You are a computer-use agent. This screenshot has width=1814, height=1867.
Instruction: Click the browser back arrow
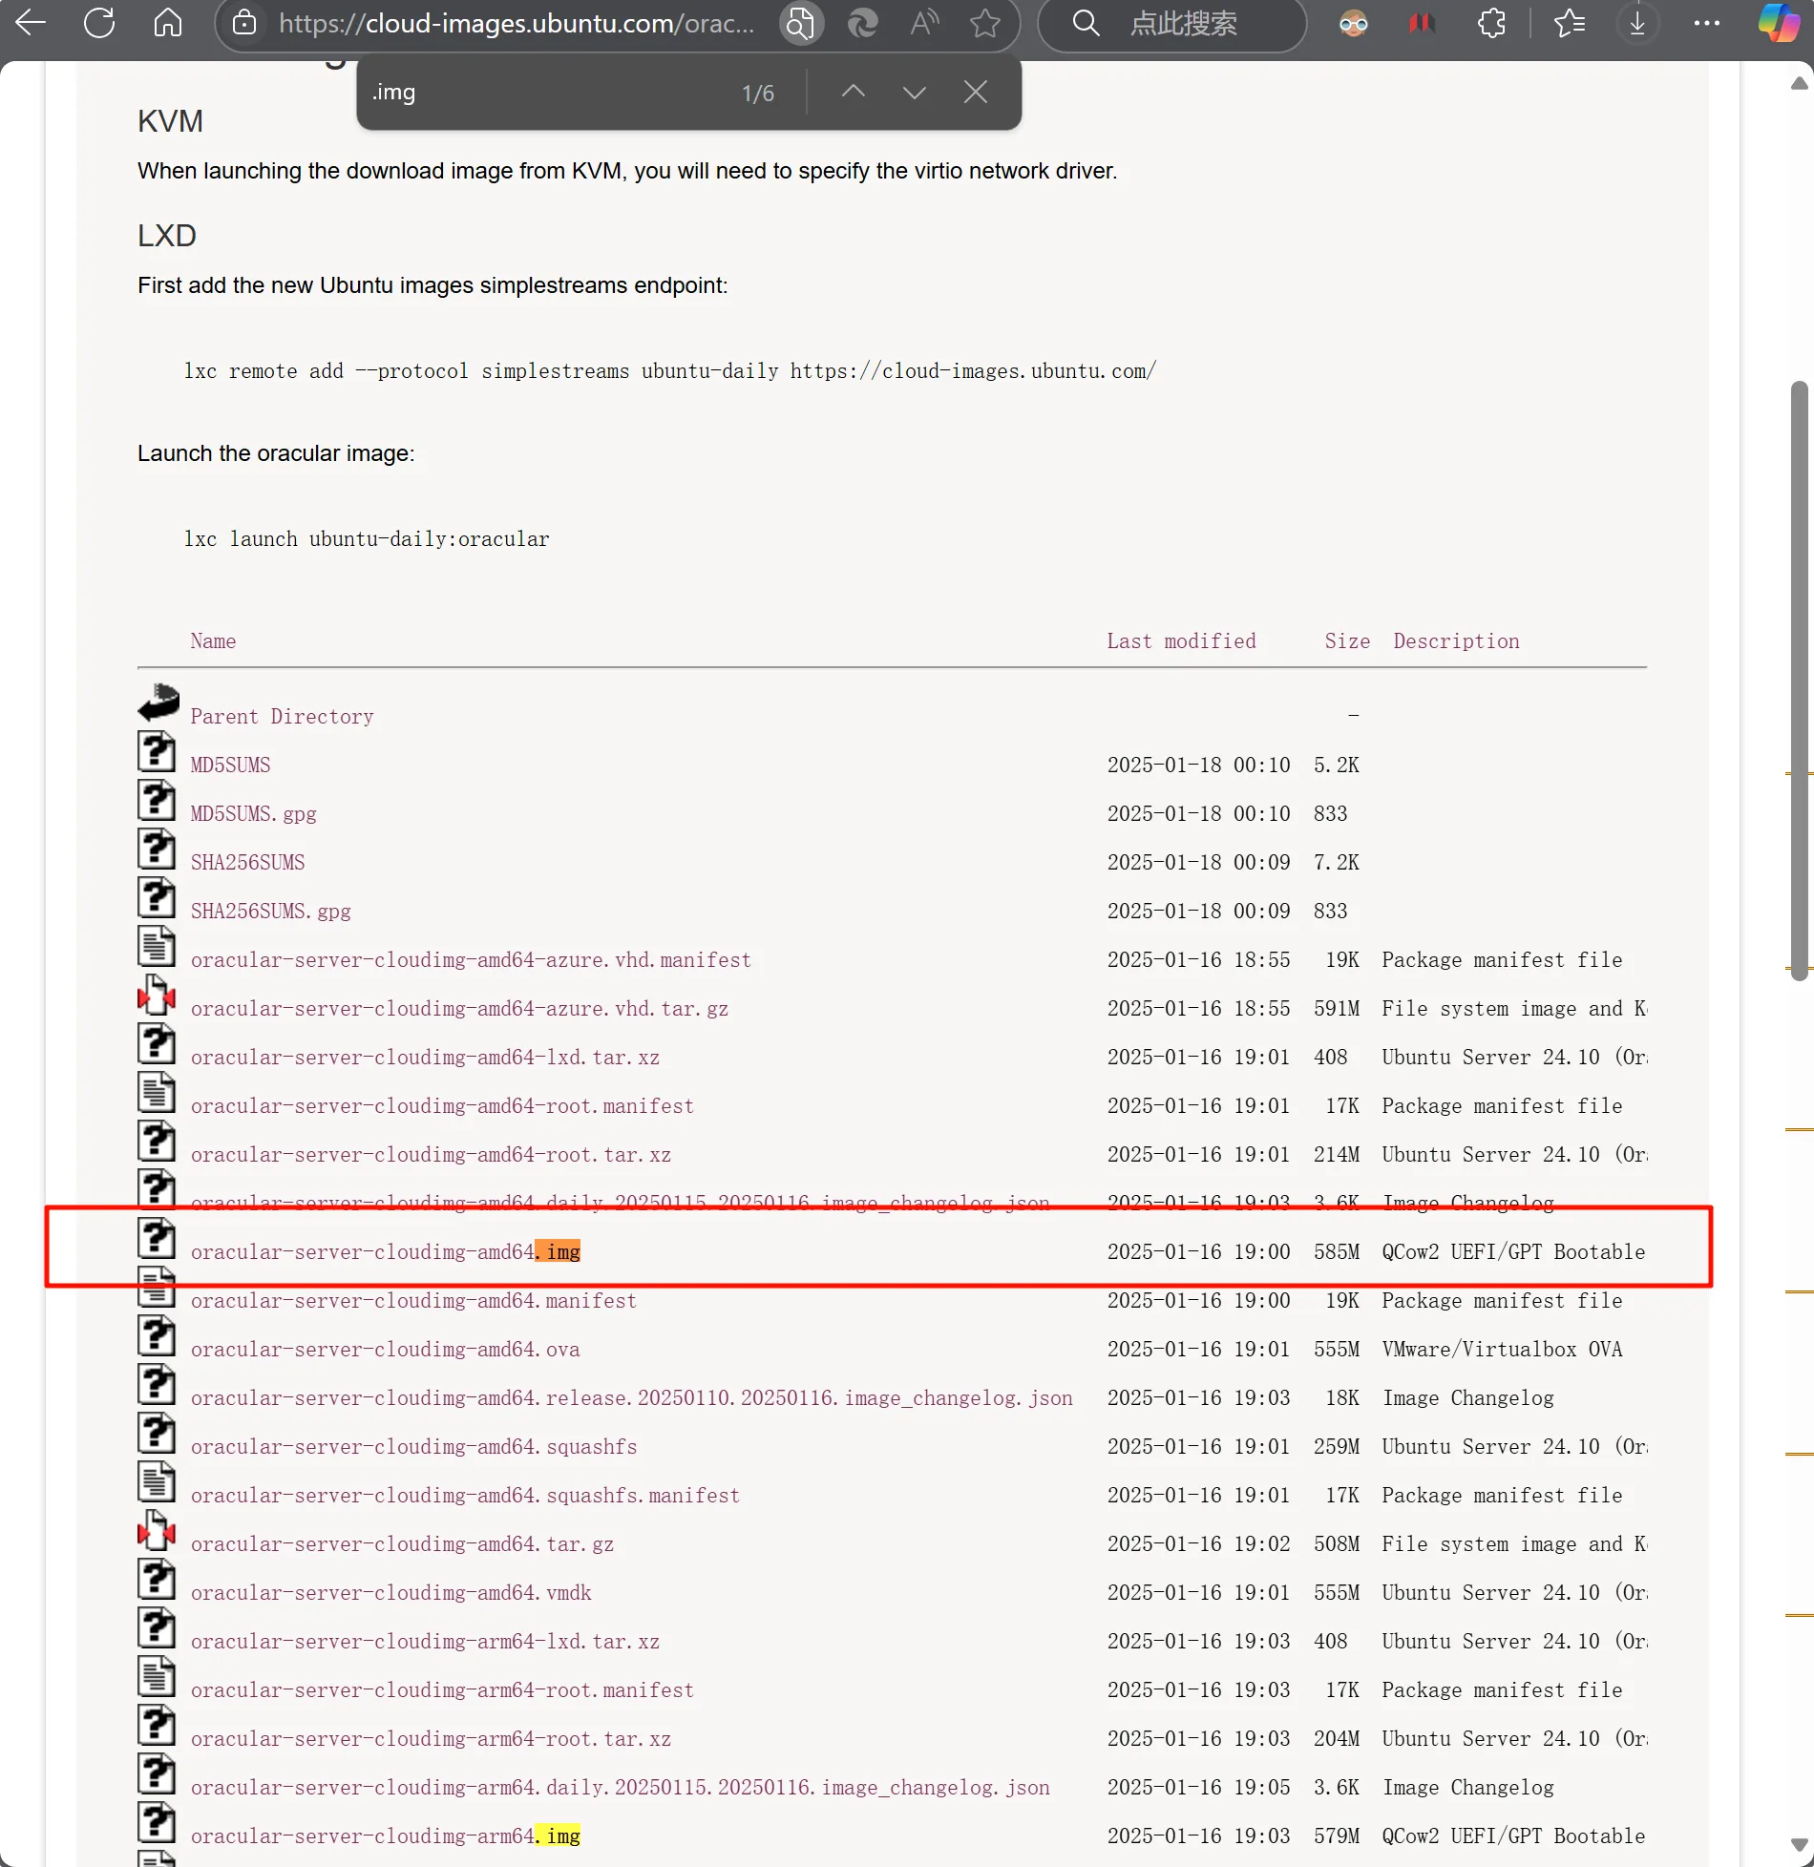[x=31, y=23]
